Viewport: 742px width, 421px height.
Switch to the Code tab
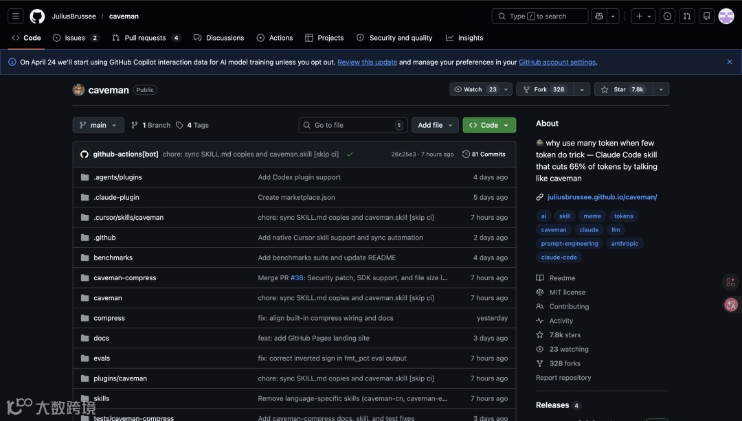click(27, 38)
